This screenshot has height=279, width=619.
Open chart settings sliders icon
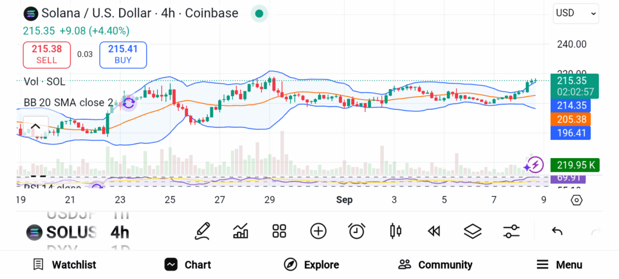click(x=511, y=231)
